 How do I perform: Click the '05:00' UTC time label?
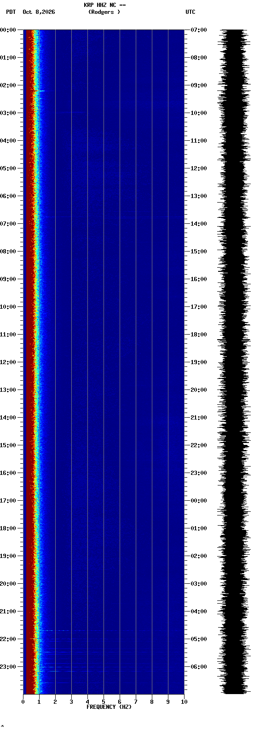point(199,639)
